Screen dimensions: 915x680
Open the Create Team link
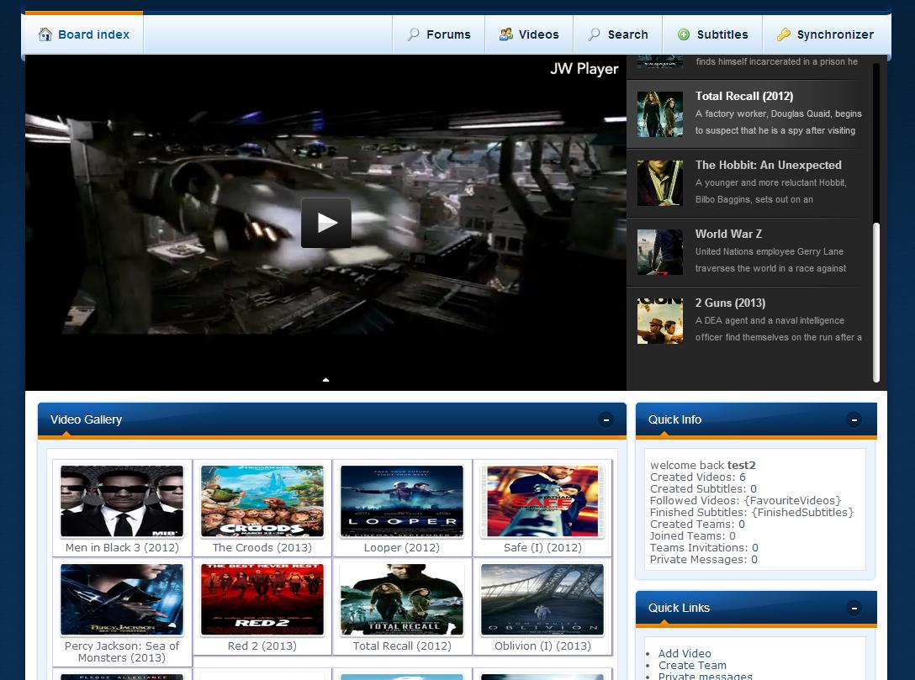[692, 665]
